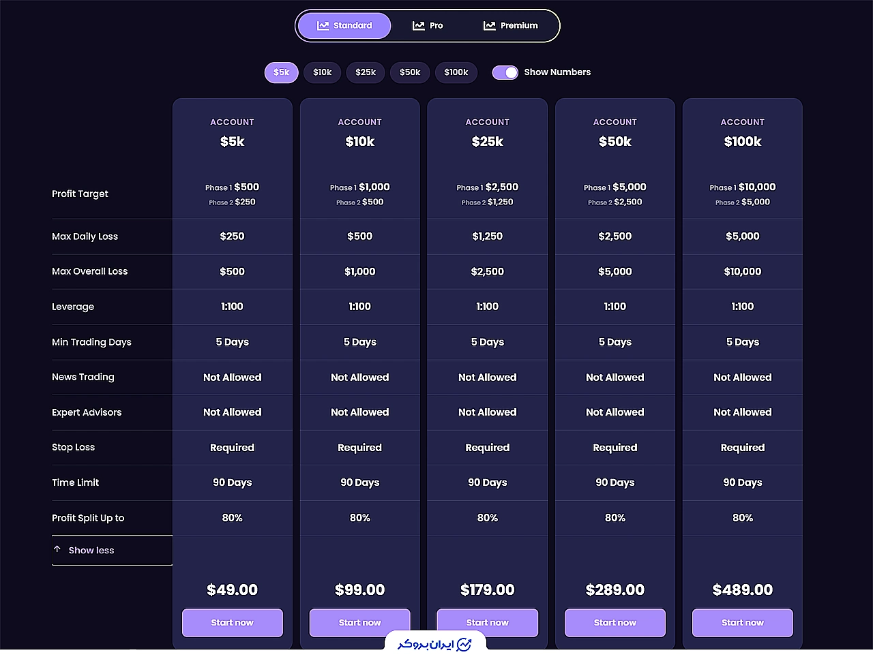This screenshot has height=661, width=873.
Task: Click the $100k account column heading
Action: click(743, 142)
